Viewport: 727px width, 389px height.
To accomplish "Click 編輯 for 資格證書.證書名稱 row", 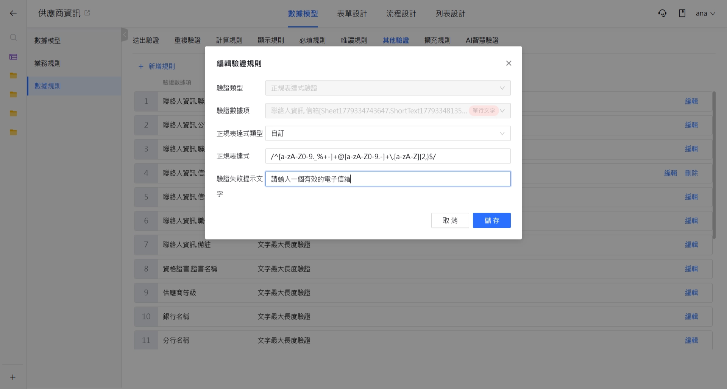I will (x=691, y=269).
